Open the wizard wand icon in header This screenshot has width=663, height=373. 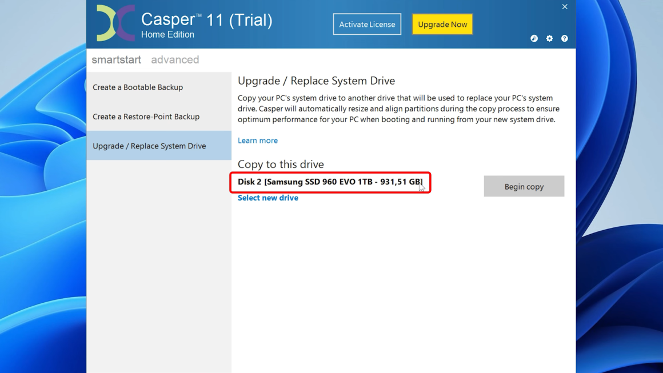pyautogui.click(x=534, y=38)
